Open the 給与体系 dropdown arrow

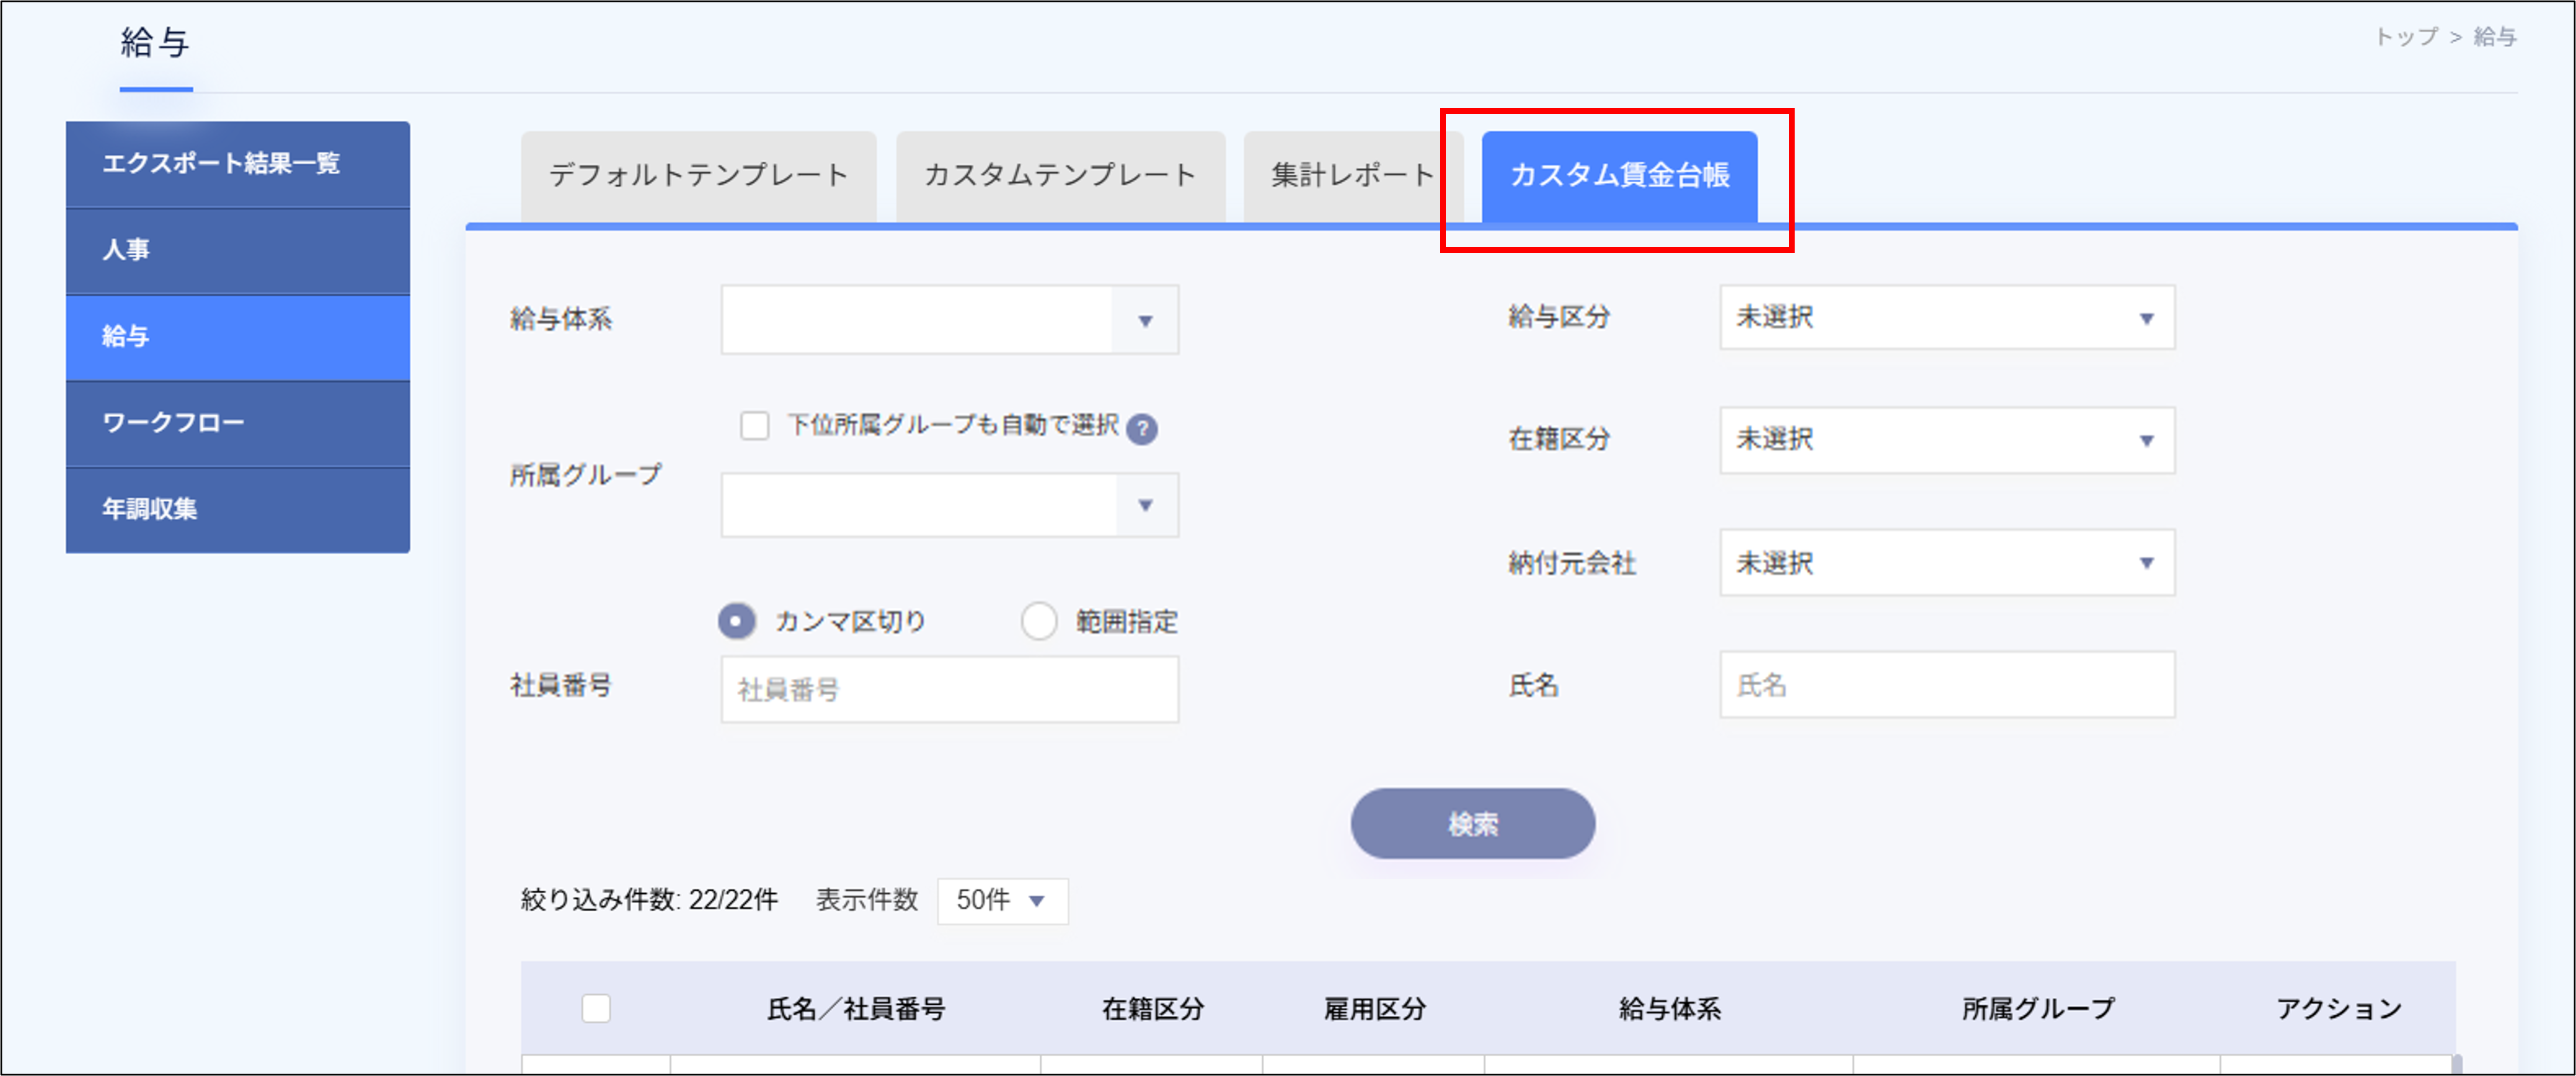click(1146, 320)
